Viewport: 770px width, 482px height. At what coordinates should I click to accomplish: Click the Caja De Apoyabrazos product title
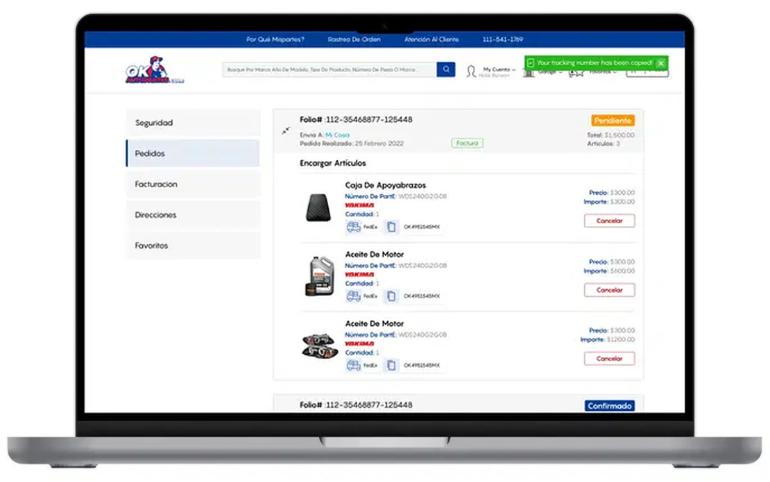(x=386, y=186)
